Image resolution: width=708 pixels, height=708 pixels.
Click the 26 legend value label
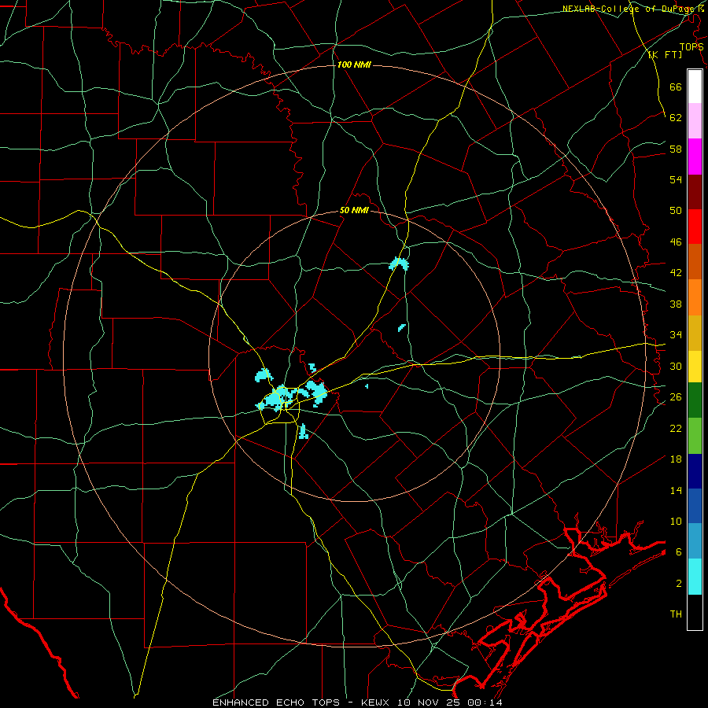(x=676, y=397)
